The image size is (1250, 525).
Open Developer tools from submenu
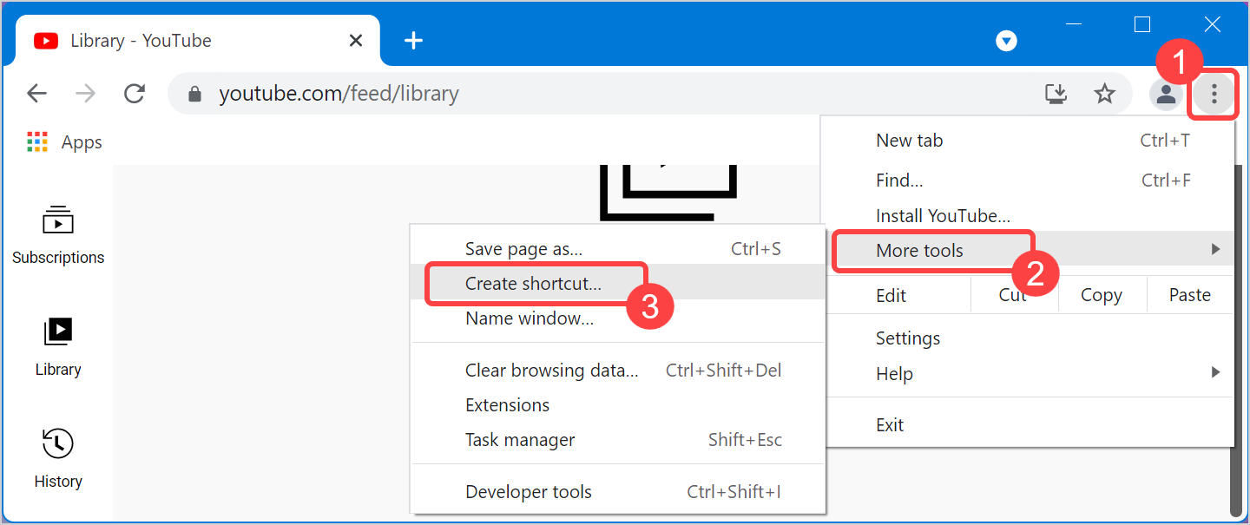[528, 492]
